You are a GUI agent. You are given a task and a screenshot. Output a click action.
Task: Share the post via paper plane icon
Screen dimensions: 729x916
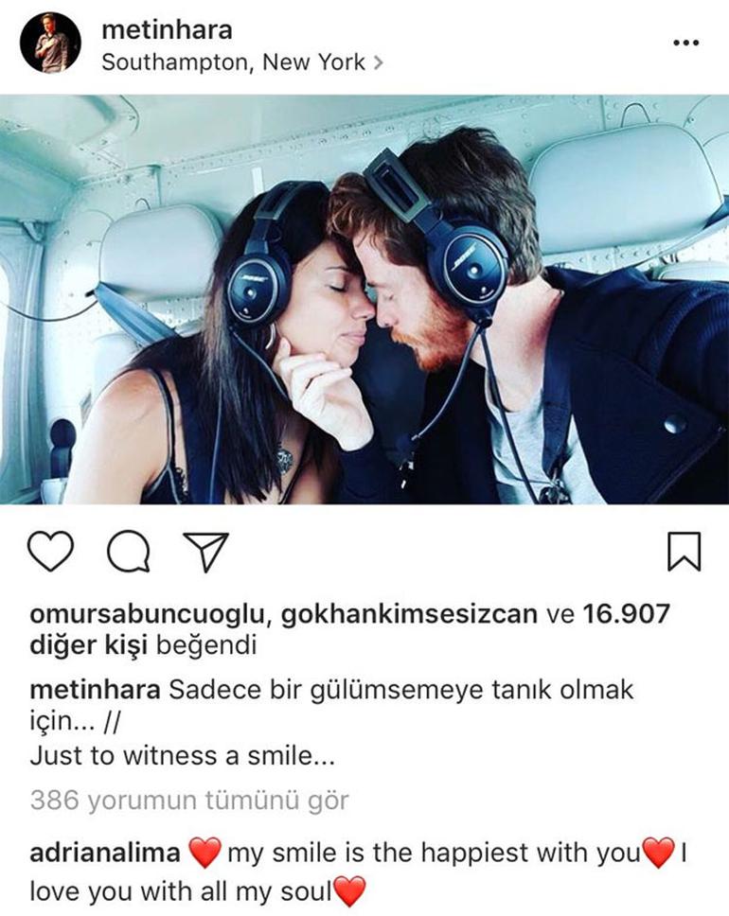click(x=205, y=552)
